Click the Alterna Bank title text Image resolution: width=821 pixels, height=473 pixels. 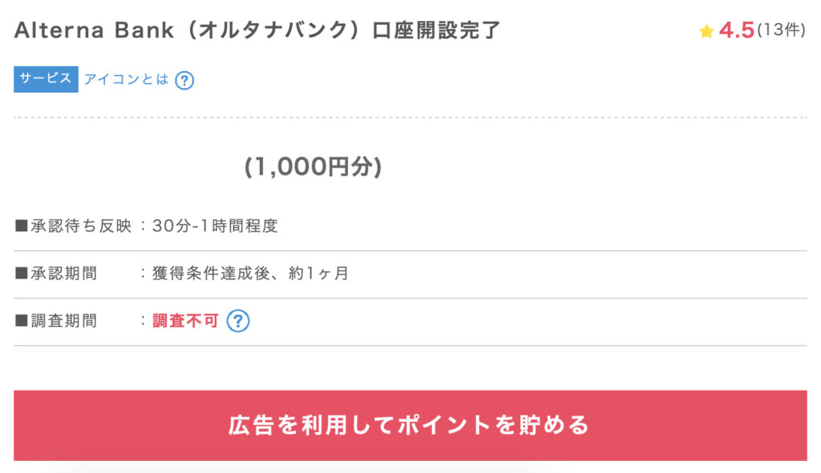(94, 30)
